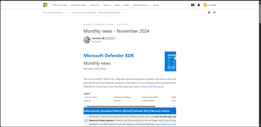Click the NimoEBE username
261x127 pixels.
point(212,5)
